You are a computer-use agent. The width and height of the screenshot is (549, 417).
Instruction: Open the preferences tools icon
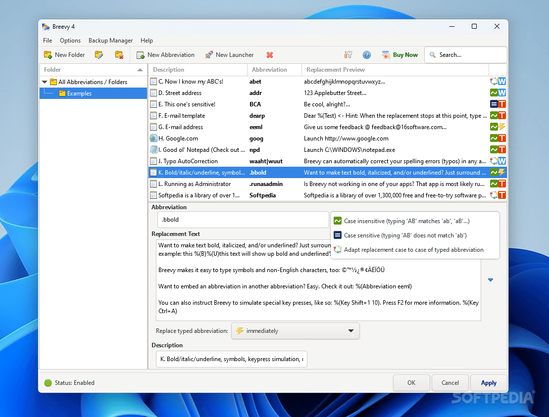[348, 55]
